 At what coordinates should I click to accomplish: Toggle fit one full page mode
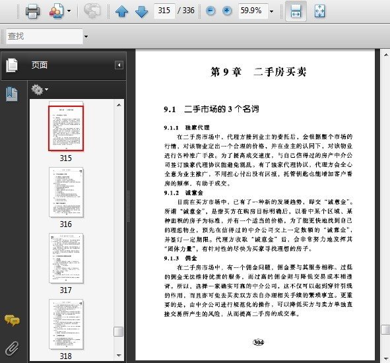319,11
